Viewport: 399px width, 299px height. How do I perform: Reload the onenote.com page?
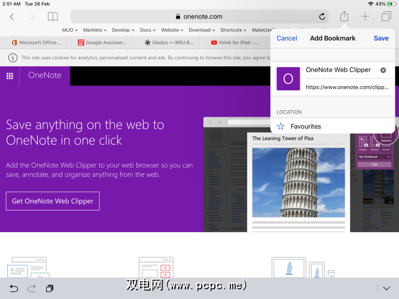tap(322, 17)
